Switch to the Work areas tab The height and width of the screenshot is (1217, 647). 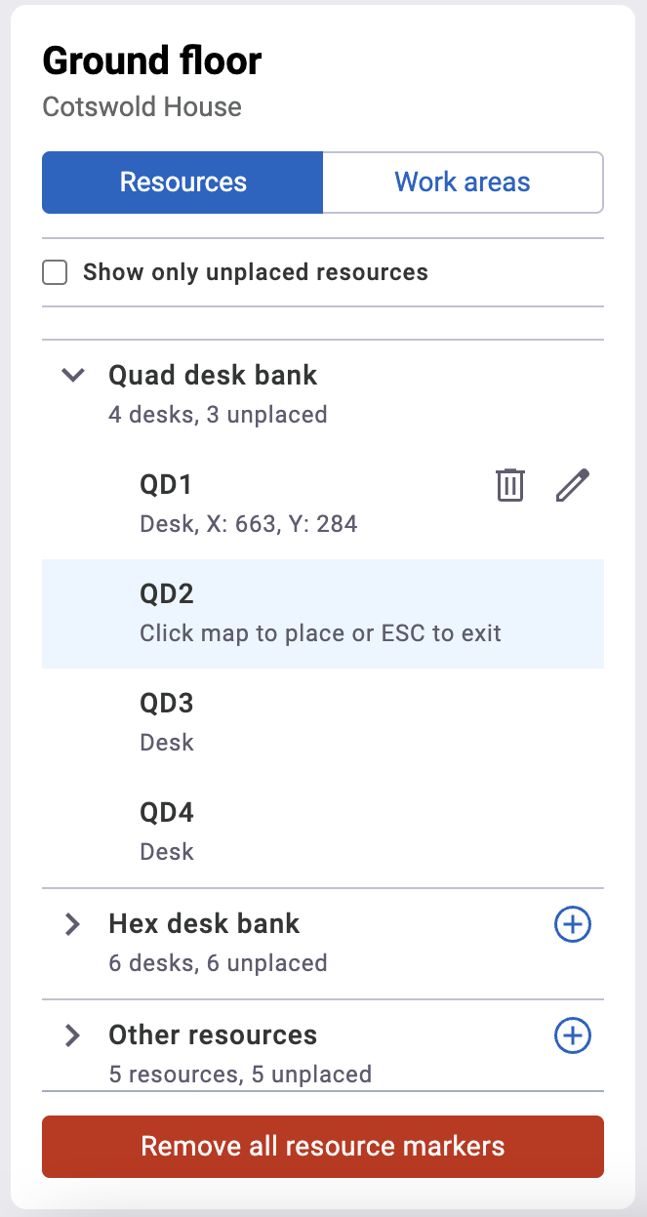[x=463, y=183]
